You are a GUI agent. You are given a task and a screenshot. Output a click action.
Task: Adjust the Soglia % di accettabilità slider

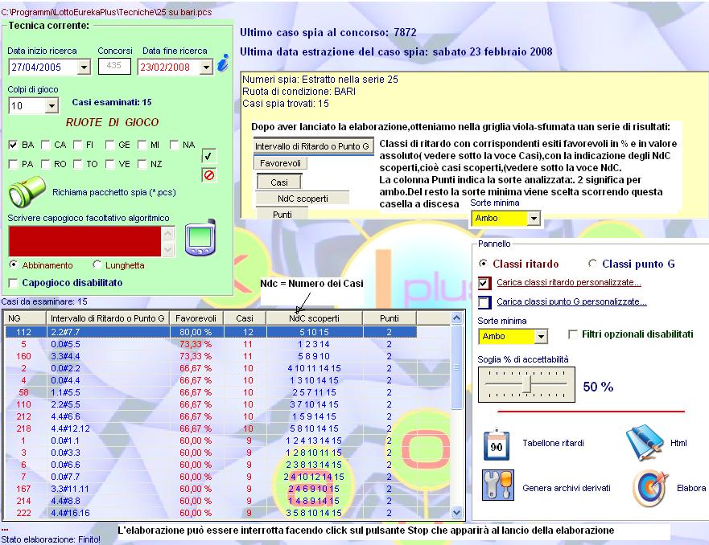527,384
